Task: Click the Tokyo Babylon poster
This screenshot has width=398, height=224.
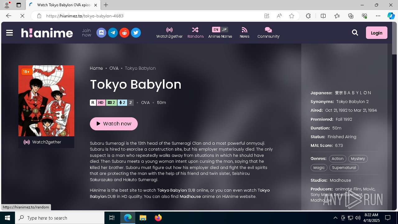Action: (46, 101)
